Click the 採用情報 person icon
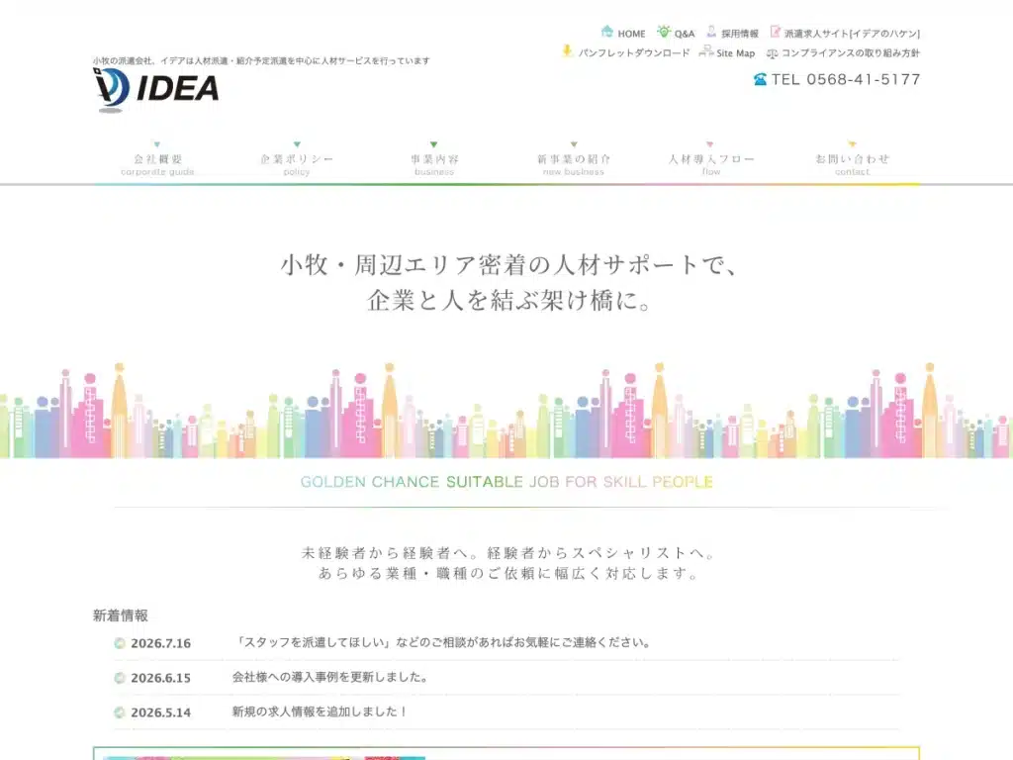This screenshot has width=1013, height=760. pos(711,31)
